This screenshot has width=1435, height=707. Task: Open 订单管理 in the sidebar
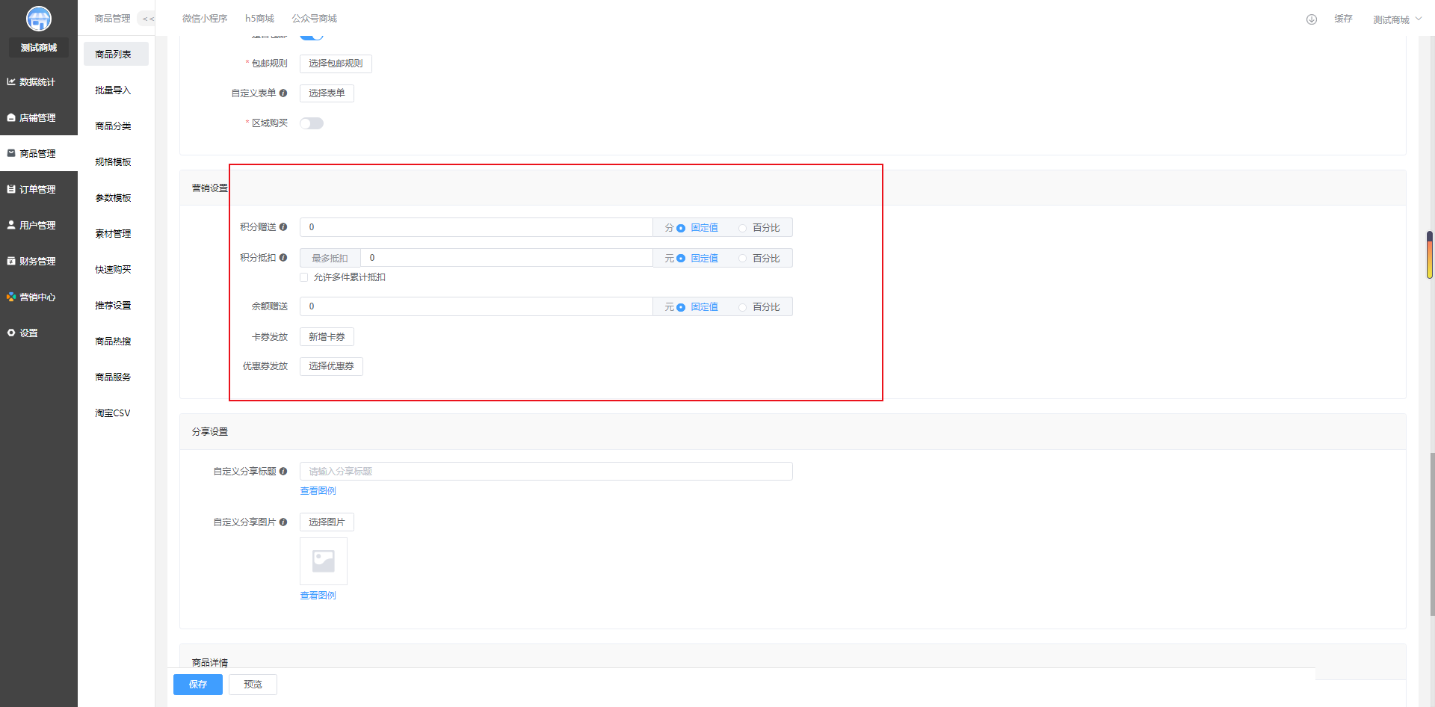tap(38, 190)
